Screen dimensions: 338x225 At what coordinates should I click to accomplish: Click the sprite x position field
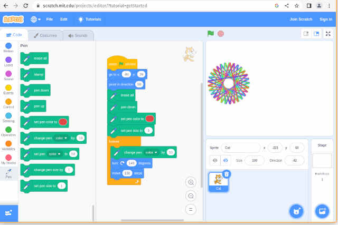275,148
